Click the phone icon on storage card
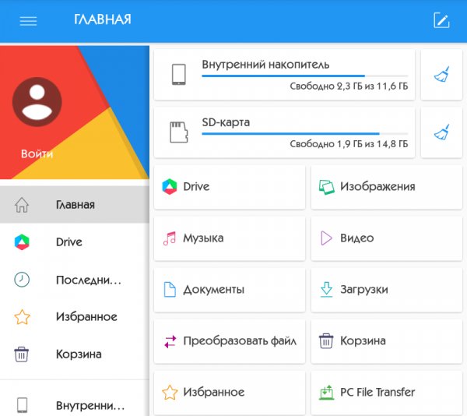The width and height of the screenshot is (467, 416). (179, 75)
